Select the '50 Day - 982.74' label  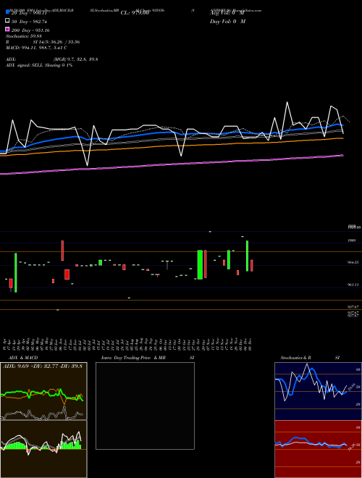(29, 22)
